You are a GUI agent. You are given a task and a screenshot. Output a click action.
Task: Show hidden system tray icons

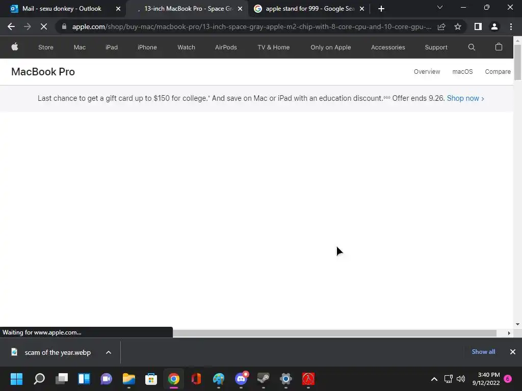[434, 379]
